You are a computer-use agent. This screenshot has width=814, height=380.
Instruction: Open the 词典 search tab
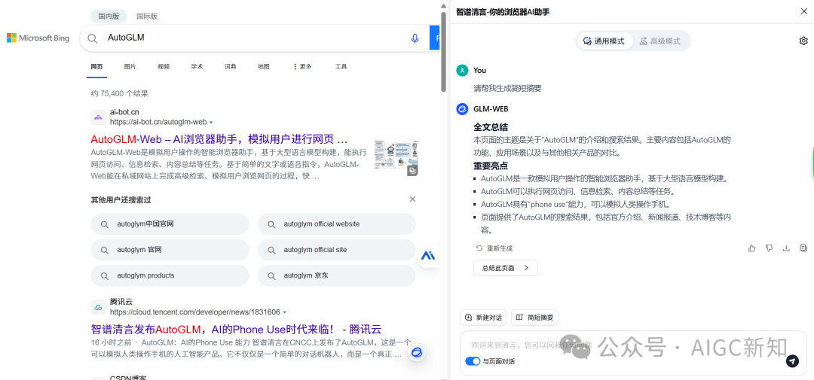230,67
